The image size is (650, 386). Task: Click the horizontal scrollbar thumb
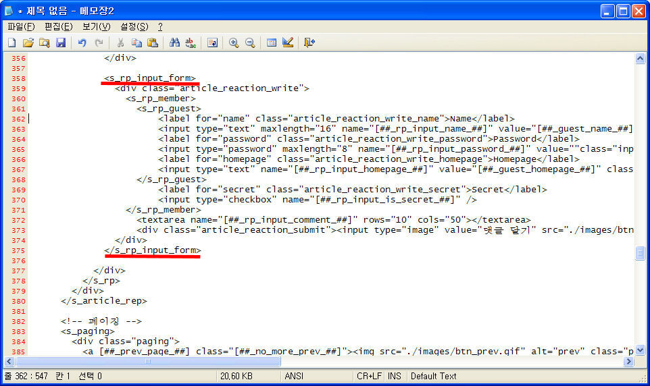click(x=148, y=362)
